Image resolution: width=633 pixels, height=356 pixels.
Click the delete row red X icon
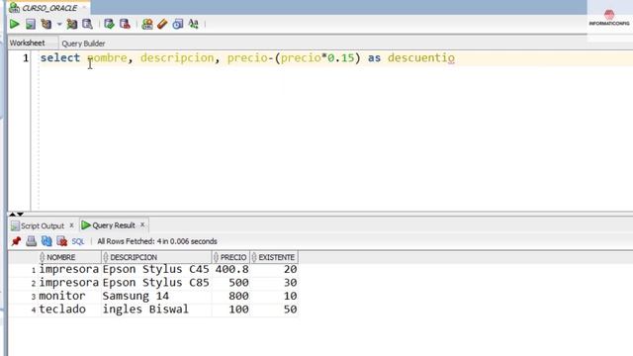(x=61, y=241)
